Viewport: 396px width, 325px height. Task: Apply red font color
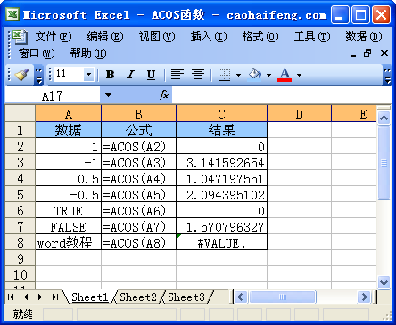click(x=285, y=75)
